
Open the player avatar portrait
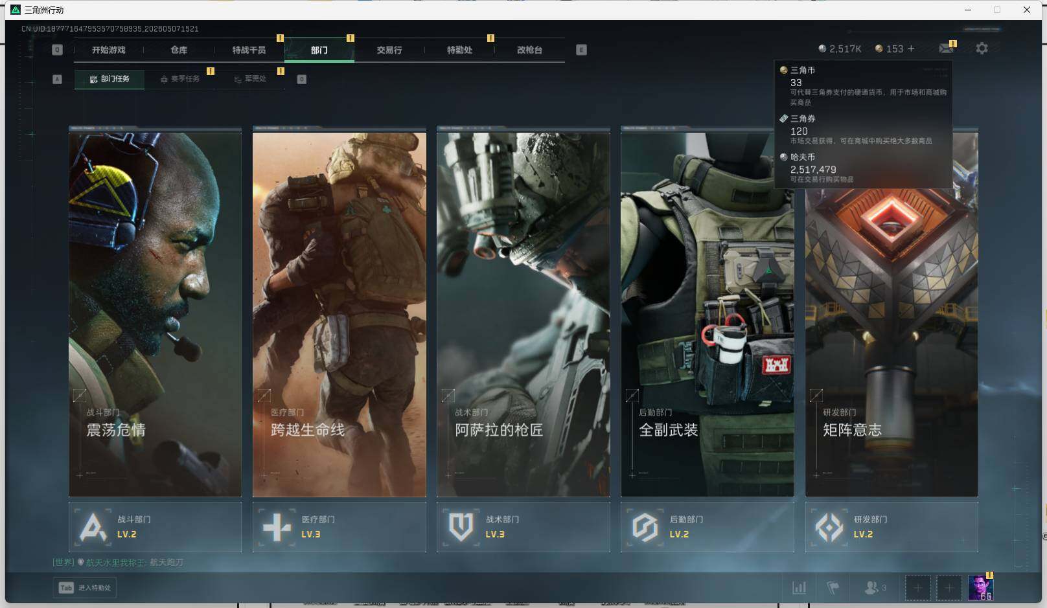point(980,588)
